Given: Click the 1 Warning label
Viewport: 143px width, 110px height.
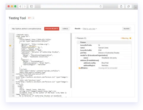Looking at the screenshot, I should coord(125,38).
